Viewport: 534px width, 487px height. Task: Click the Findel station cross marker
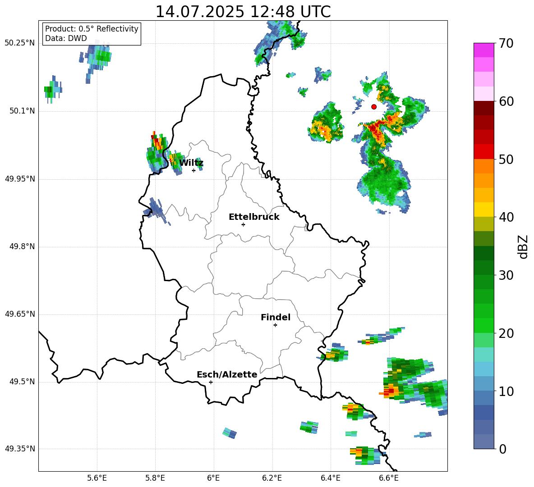tap(275, 325)
